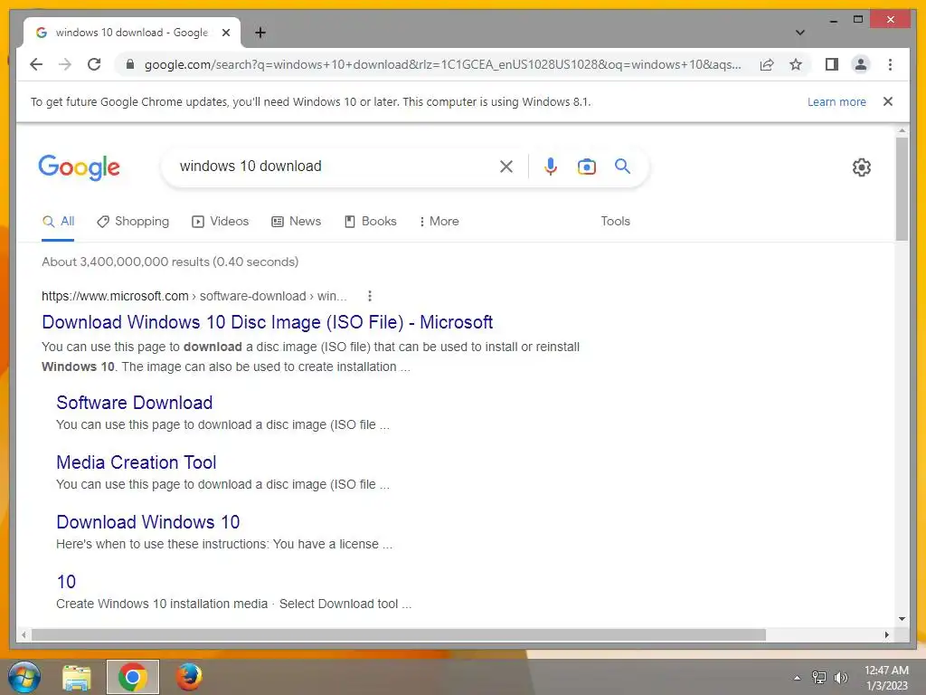
Task: Open Google quick settings gear
Action: point(861,167)
